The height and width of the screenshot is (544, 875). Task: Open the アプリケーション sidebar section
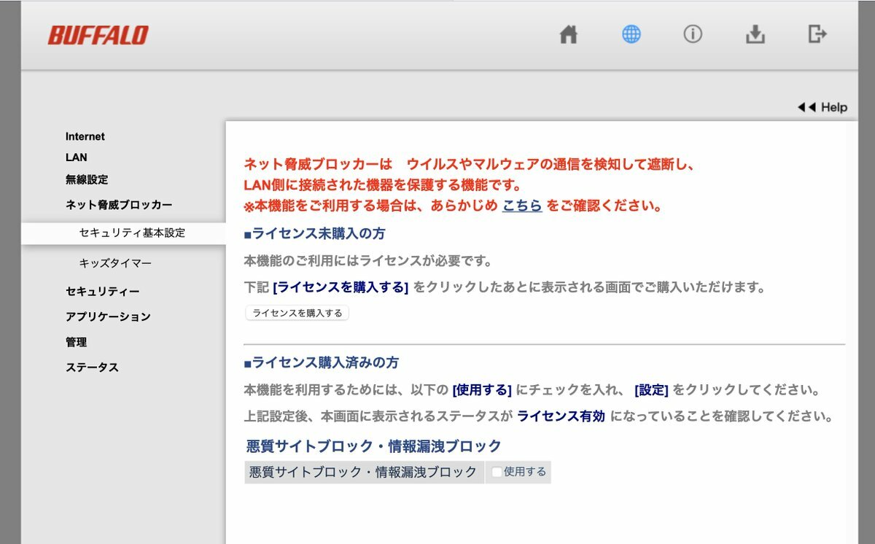pos(108,316)
